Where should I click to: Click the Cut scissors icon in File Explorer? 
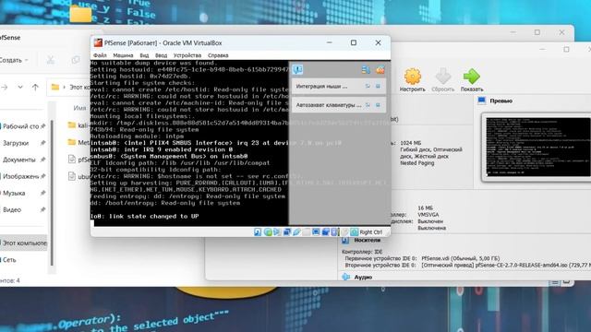coord(51,60)
